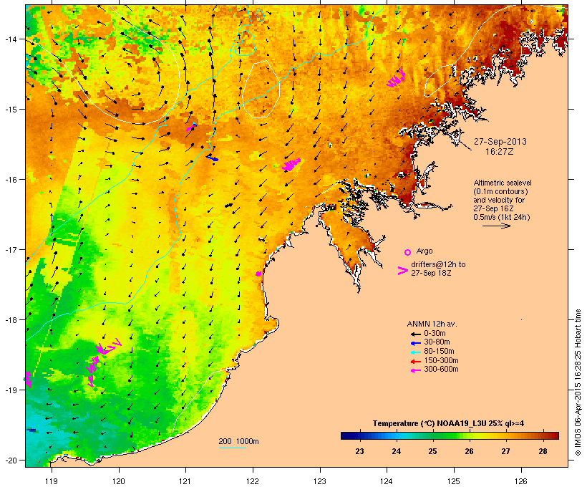Click the 'drifters@12h to' legend label
The height and width of the screenshot is (487, 587).
click(438, 264)
